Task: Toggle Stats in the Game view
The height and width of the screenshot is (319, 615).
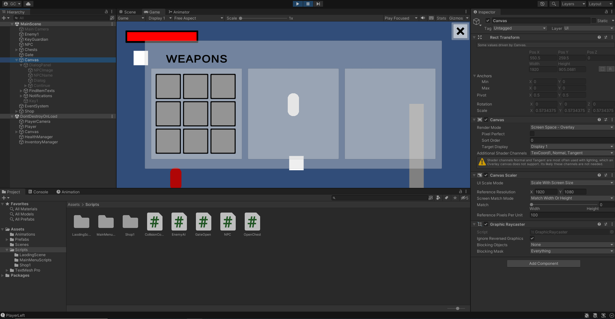Action: 441,18
